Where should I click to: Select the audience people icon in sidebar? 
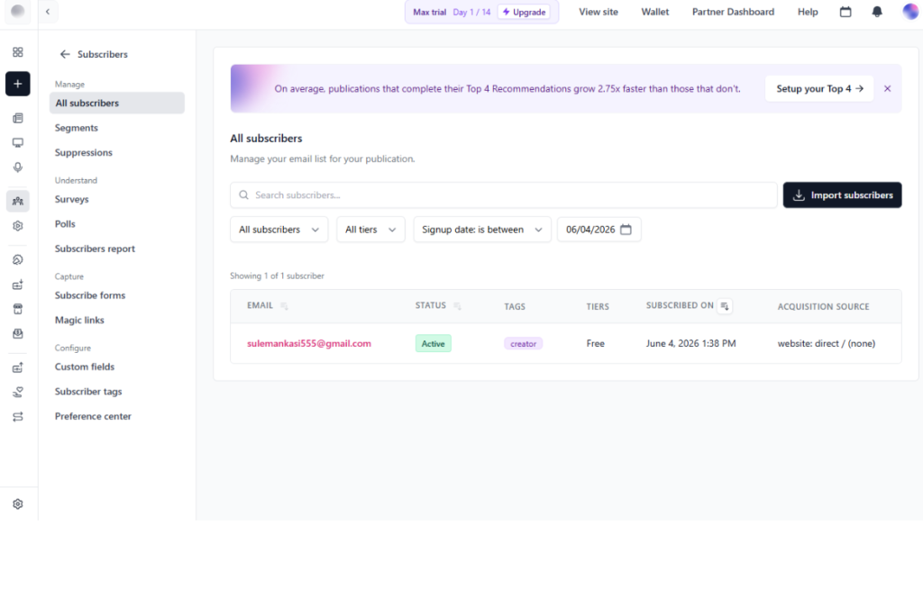18,201
